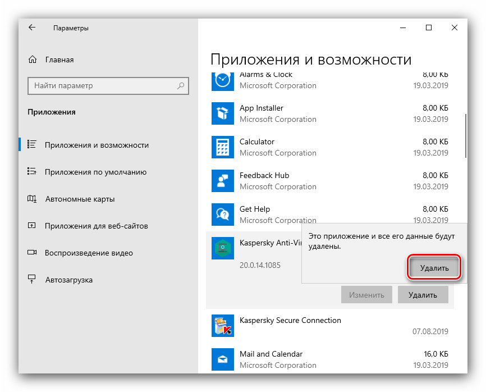Image resolution: width=486 pixels, height=392 pixels.
Task: Confirm removal with highlighted Удалить button
Action: [x=434, y=268]
